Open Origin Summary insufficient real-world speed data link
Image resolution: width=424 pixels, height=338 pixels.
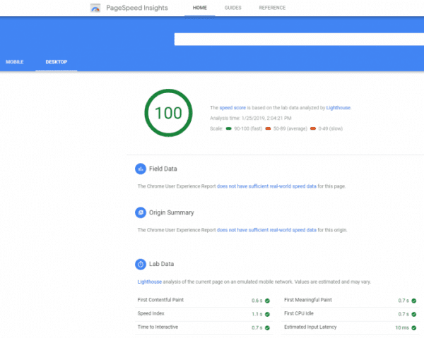pos(266,230)
